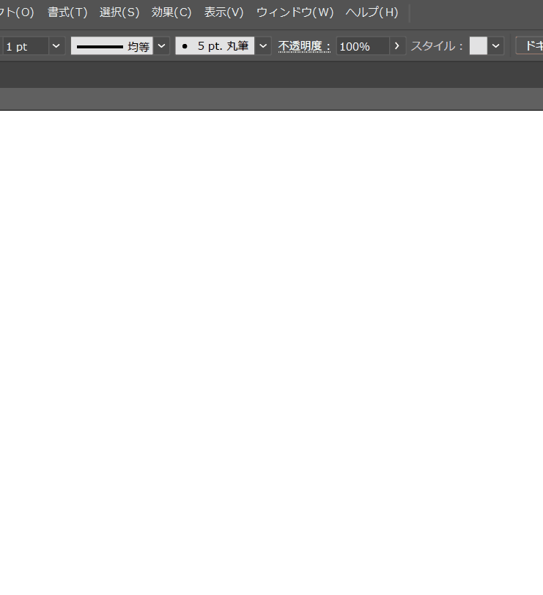Expand the stroke weight dropdown arrow

[x=56, y=46]
